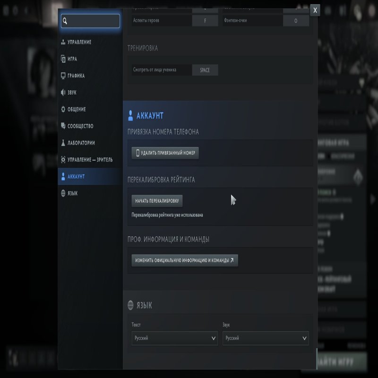The height and width of the screenshot is (378, 378).
Task: Switch to the Управление — зритель section
Action: pos(90,160)
